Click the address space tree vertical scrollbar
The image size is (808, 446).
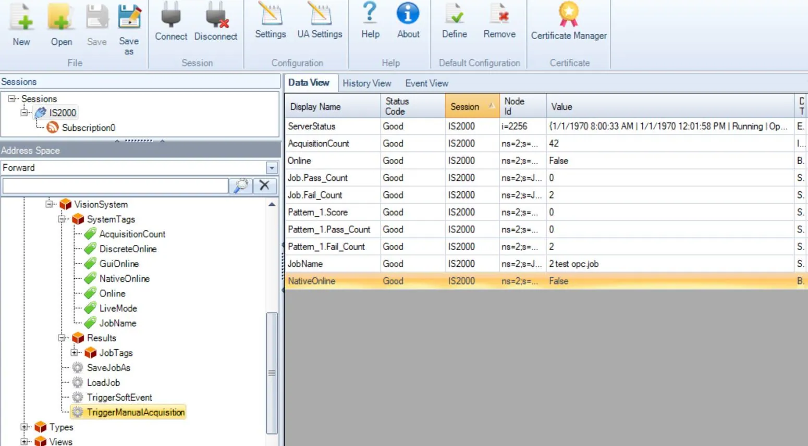click(x=272, y=372)
